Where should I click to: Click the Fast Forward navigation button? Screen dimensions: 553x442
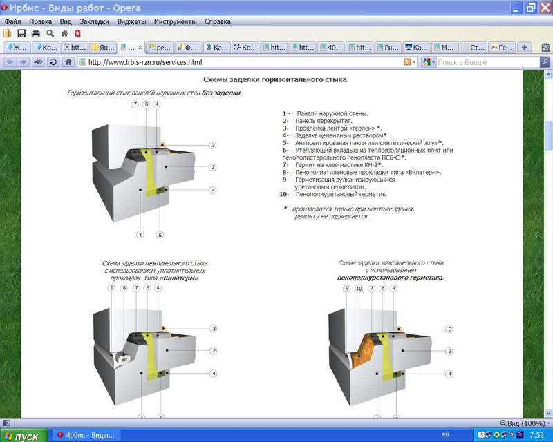point(37,62)
